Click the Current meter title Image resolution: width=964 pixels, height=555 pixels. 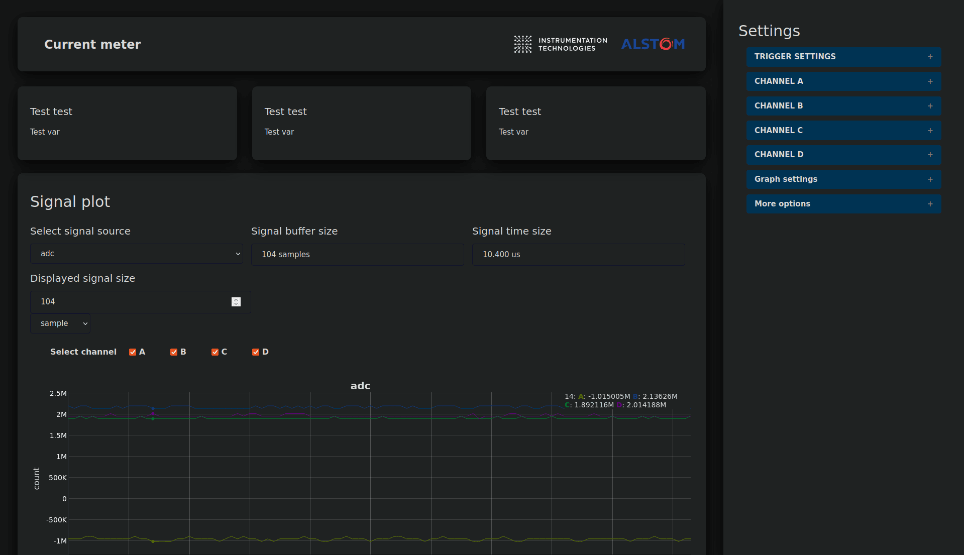[x=92, y=45]
